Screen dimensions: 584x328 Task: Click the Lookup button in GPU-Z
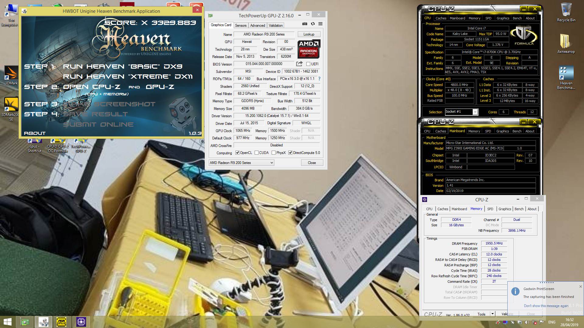(x=309, y=34)
